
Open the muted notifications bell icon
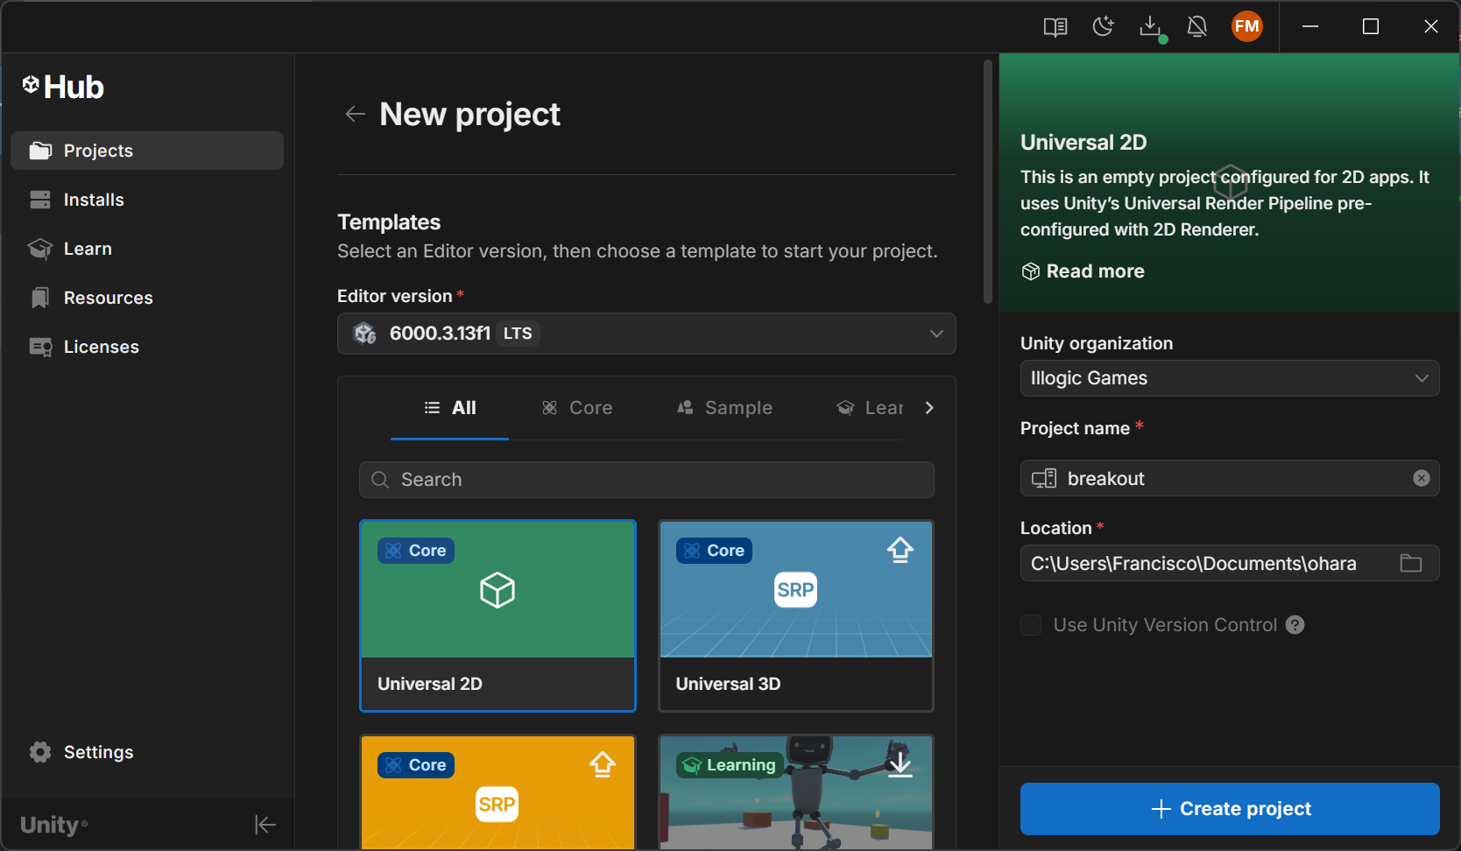click(1197, 27)
